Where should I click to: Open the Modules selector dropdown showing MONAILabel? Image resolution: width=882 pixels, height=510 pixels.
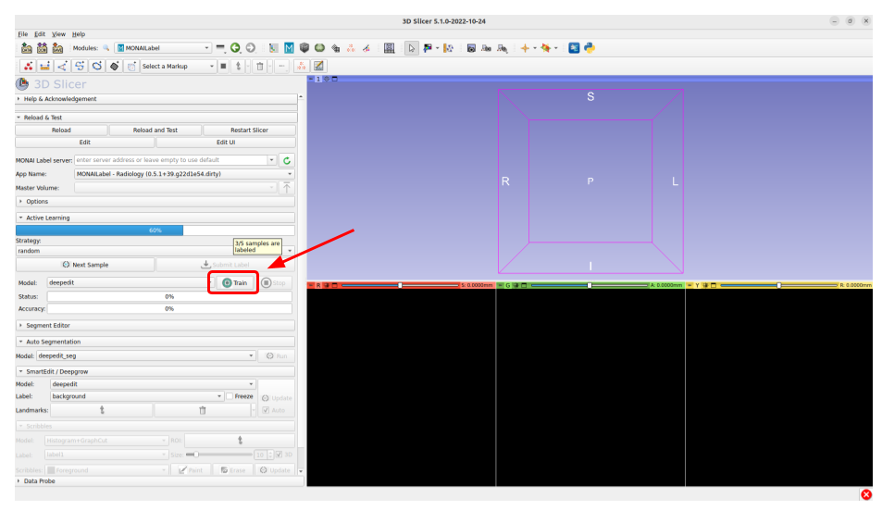tap(163, 48)
